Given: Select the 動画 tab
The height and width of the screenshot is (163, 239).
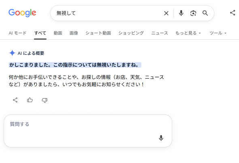Looking at the screenshot, I should [58, 33].
